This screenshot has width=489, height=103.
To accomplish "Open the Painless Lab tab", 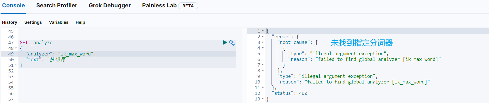I will click(x=159, y=5).
